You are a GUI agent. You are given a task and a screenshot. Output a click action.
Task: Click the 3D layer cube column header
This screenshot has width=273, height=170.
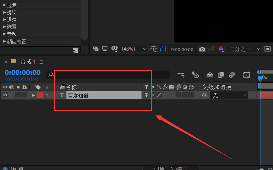tap(191, 87)
